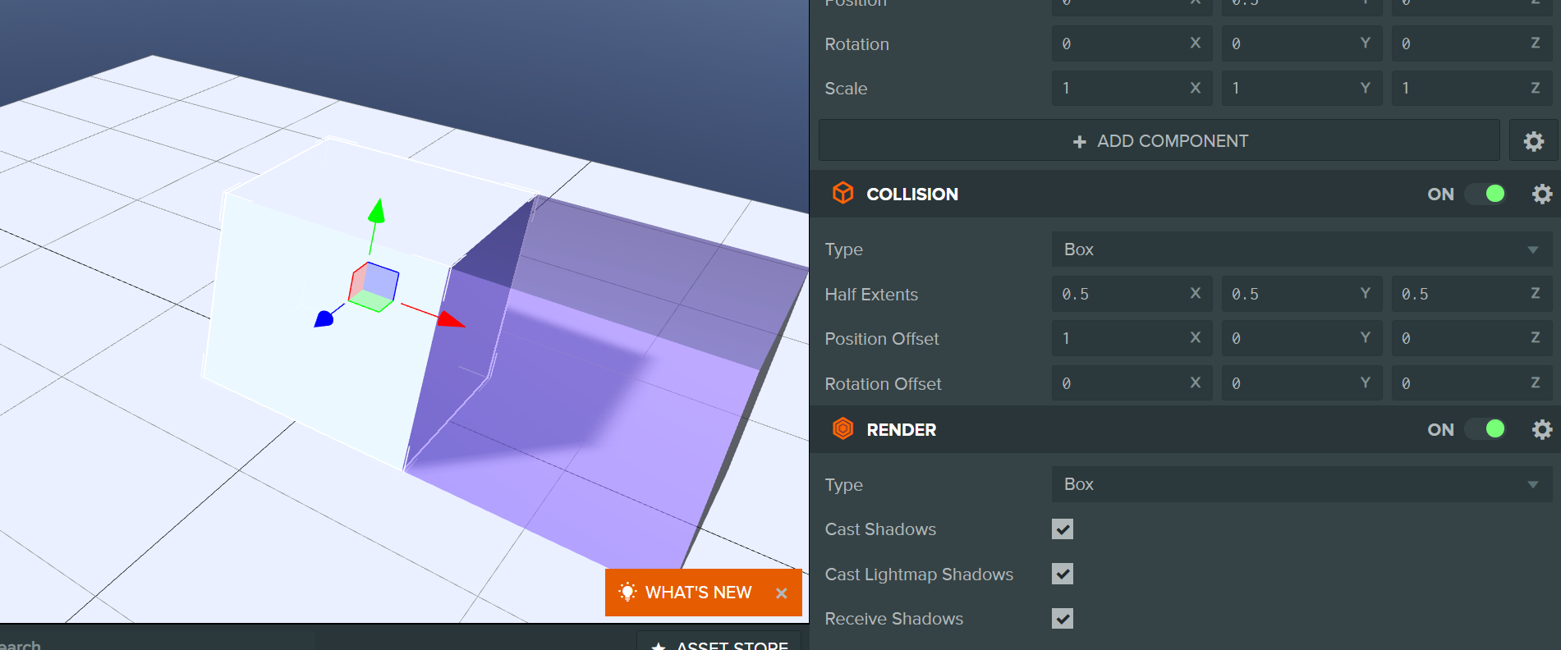
Task: Open the Collision component settings gear
Action: (x=1542, y=195)
